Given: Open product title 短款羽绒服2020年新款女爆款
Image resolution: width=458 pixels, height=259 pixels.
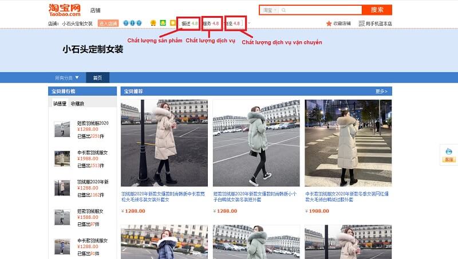Looking at the screenshot, I should 255,197.
